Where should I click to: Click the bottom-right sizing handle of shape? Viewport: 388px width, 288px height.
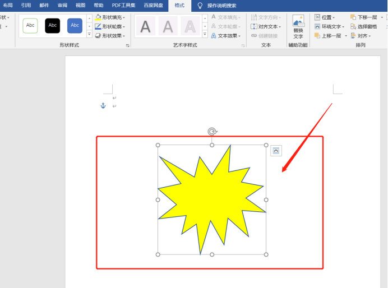266,254
